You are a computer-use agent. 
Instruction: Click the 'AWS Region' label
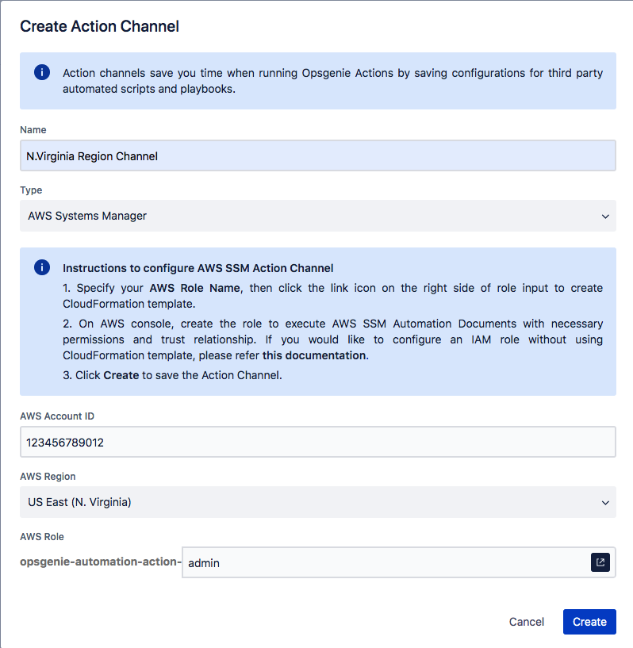coord(48,477)
